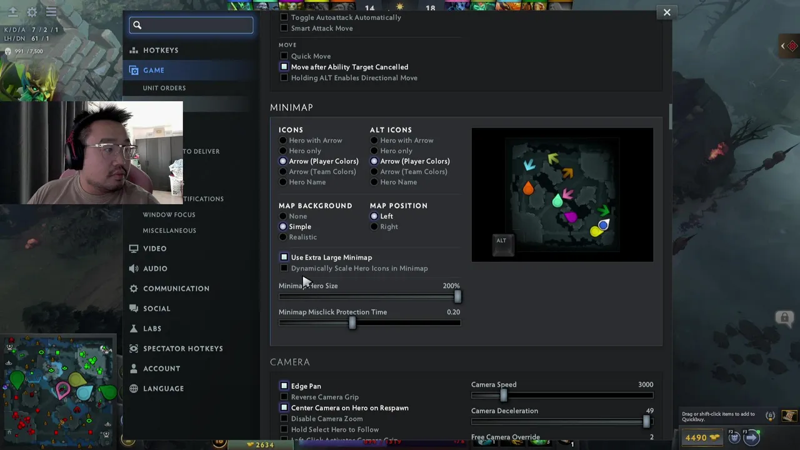800x450 pixels.
Task: Close the settings panel with X
Action: [x=667, y=12]
